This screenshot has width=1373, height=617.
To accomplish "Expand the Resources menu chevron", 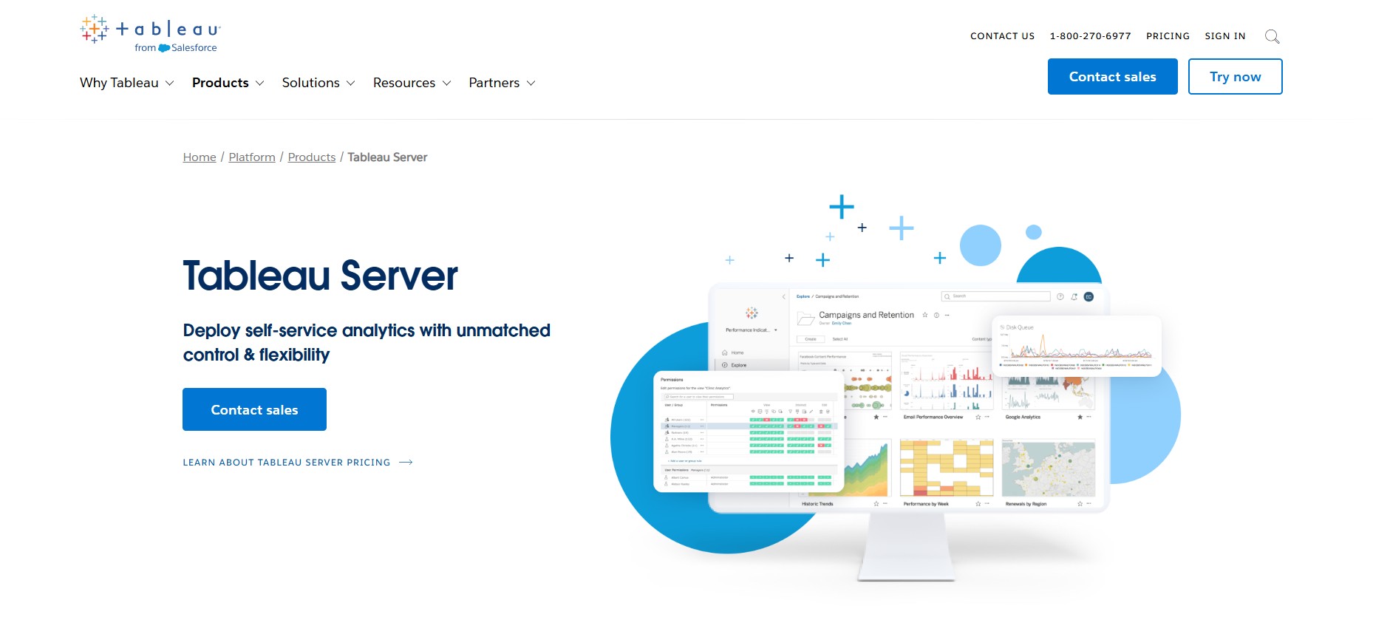I will tap(446, 83).
